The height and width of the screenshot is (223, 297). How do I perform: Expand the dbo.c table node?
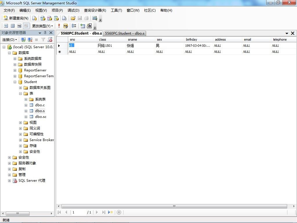point(26,105)
